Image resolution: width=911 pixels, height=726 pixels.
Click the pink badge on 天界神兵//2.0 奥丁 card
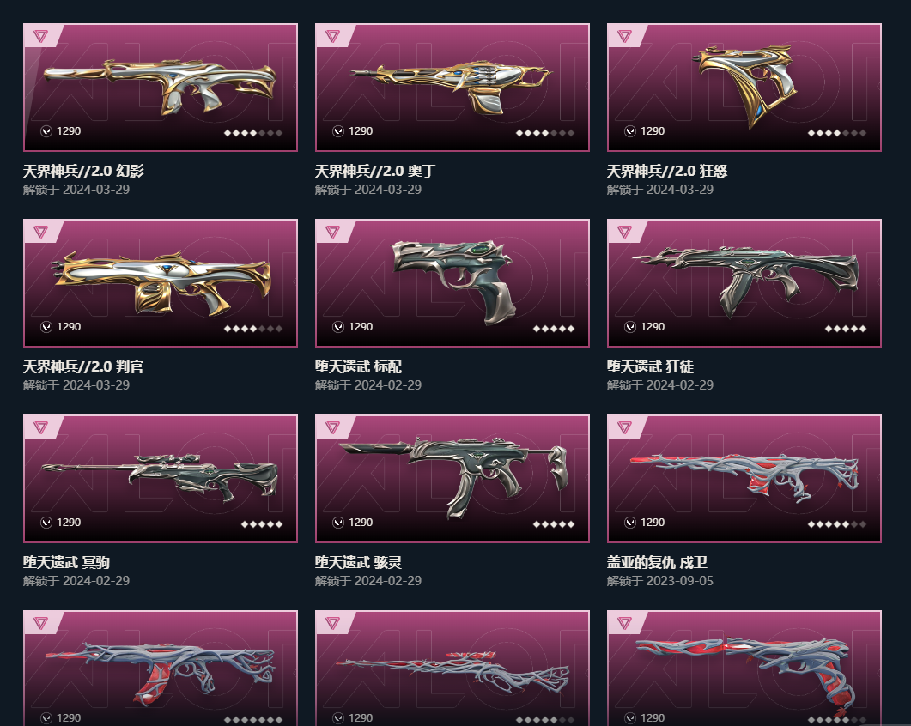coord(332,36)
